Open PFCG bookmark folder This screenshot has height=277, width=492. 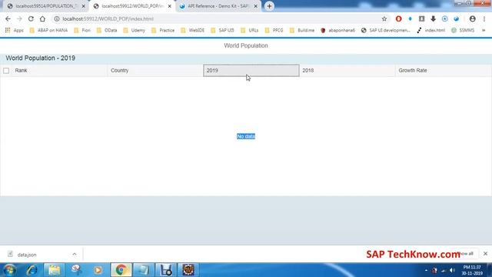pos(274,30)
